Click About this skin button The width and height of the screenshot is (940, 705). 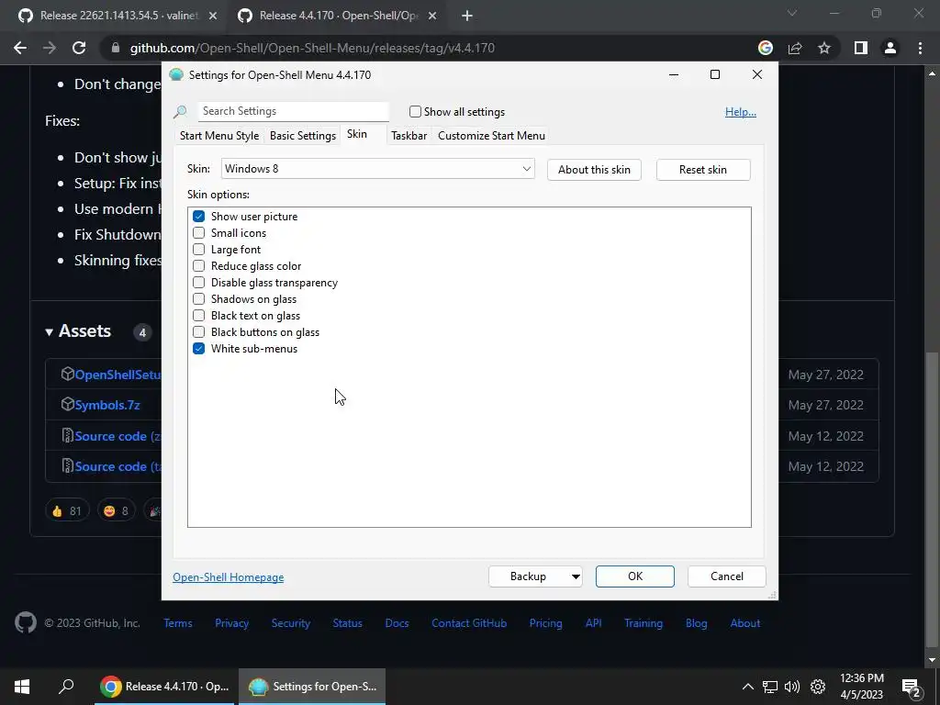pyautogui.click(x=594, y=170)
